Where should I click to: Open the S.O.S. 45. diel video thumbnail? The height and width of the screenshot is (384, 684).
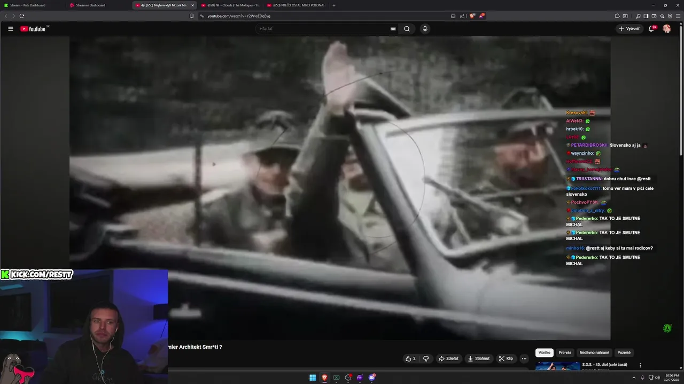pos(557,366)
